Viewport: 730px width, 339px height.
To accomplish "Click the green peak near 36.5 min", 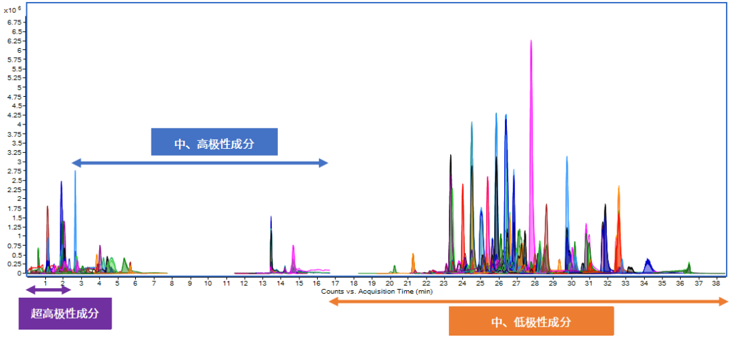I will [x=689, y=267].
